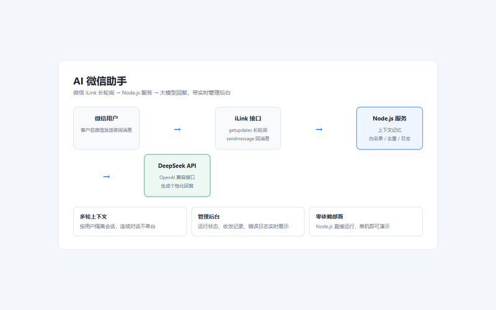Click the arrow left of the DeepSeek API card
Viewport: 496px width, 310px height.
106,177
